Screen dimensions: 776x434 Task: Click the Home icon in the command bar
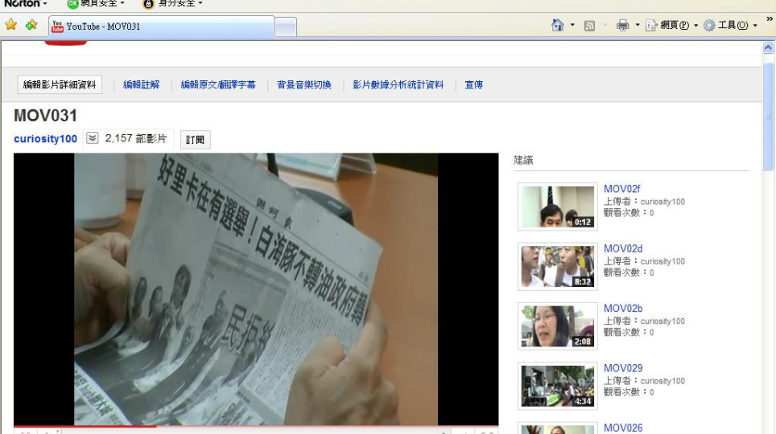click(558, 26)
